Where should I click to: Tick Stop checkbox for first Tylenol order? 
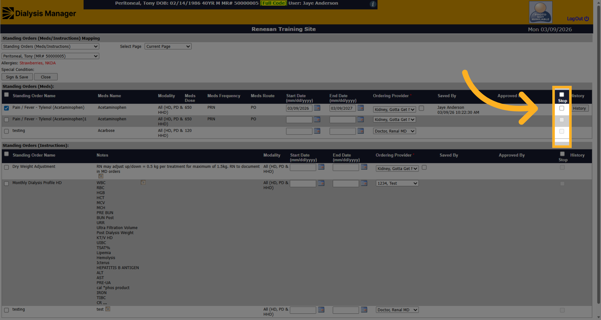[562, 108]
